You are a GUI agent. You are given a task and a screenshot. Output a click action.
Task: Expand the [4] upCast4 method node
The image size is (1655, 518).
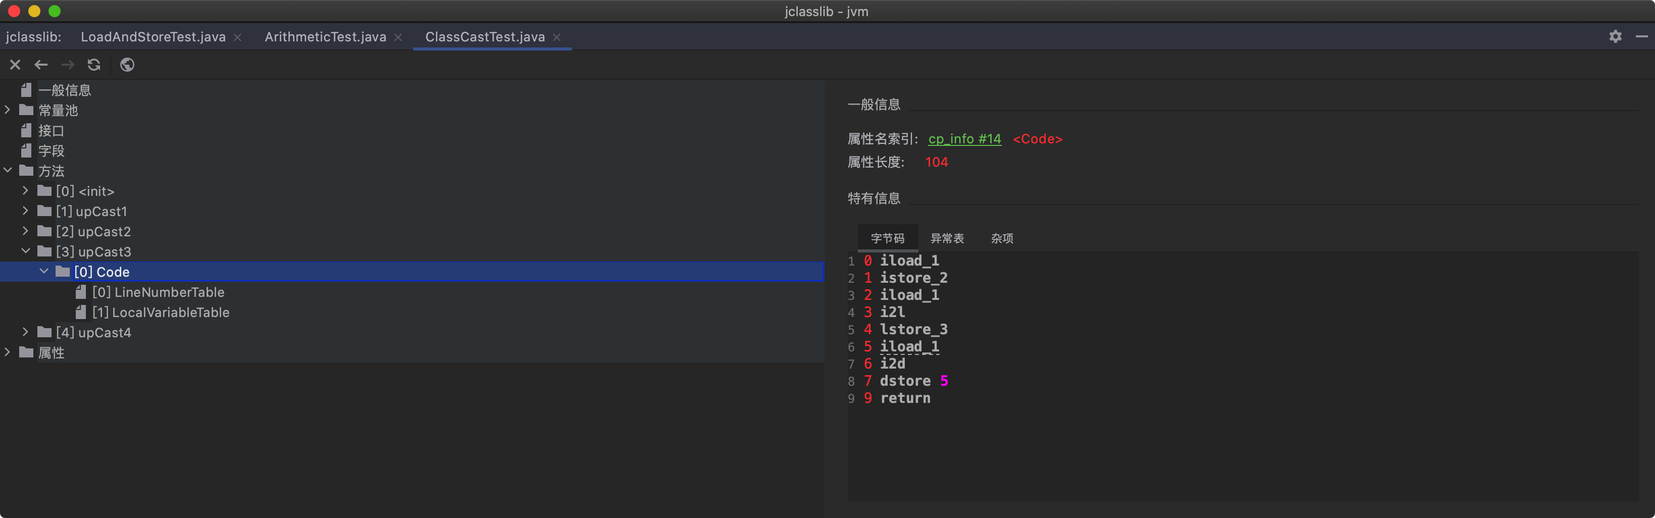coord(26,333)
